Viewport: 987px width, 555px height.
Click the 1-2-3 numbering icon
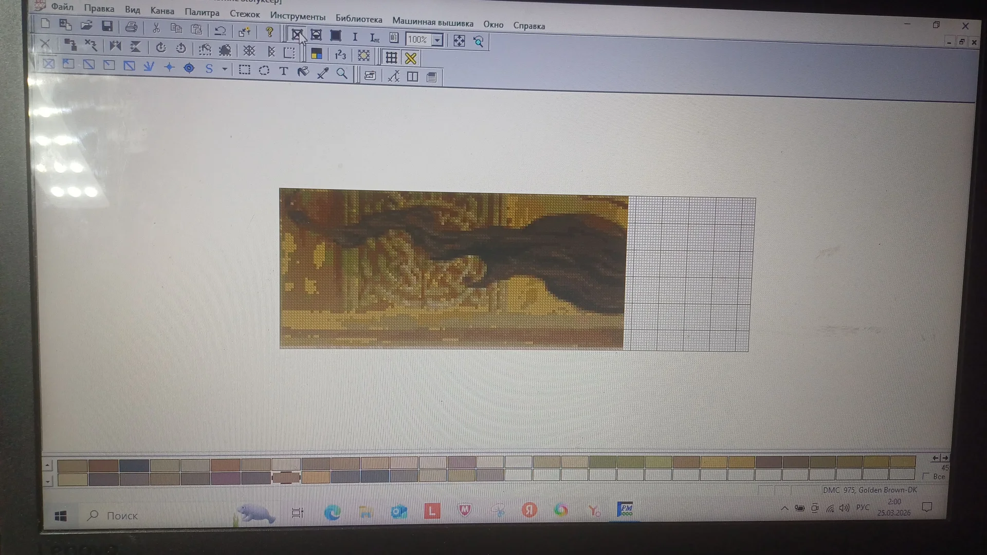pos(340,55)
